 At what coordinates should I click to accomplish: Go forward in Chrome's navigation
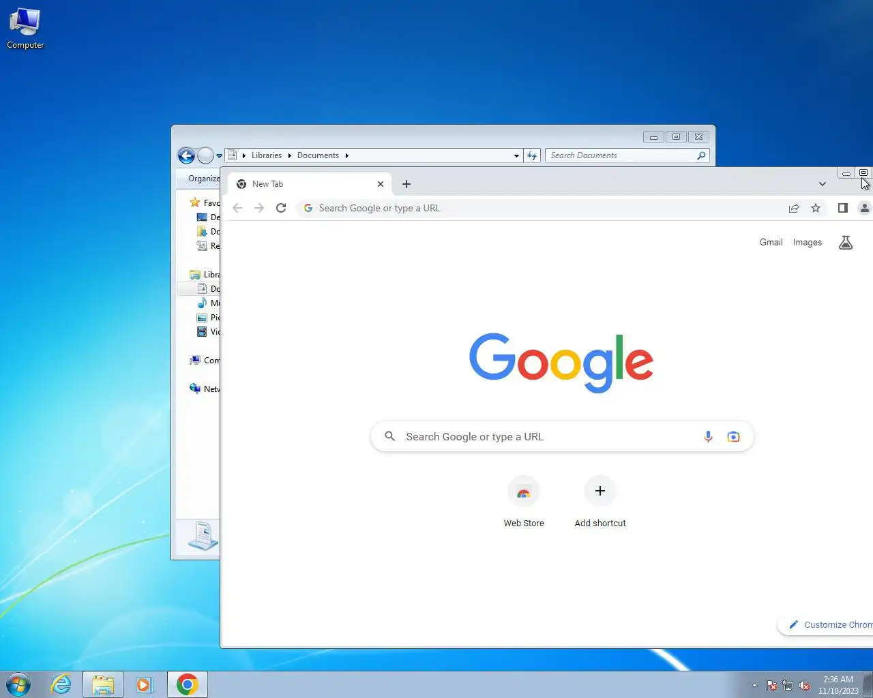pyautogui.click(x=259, y=208)
